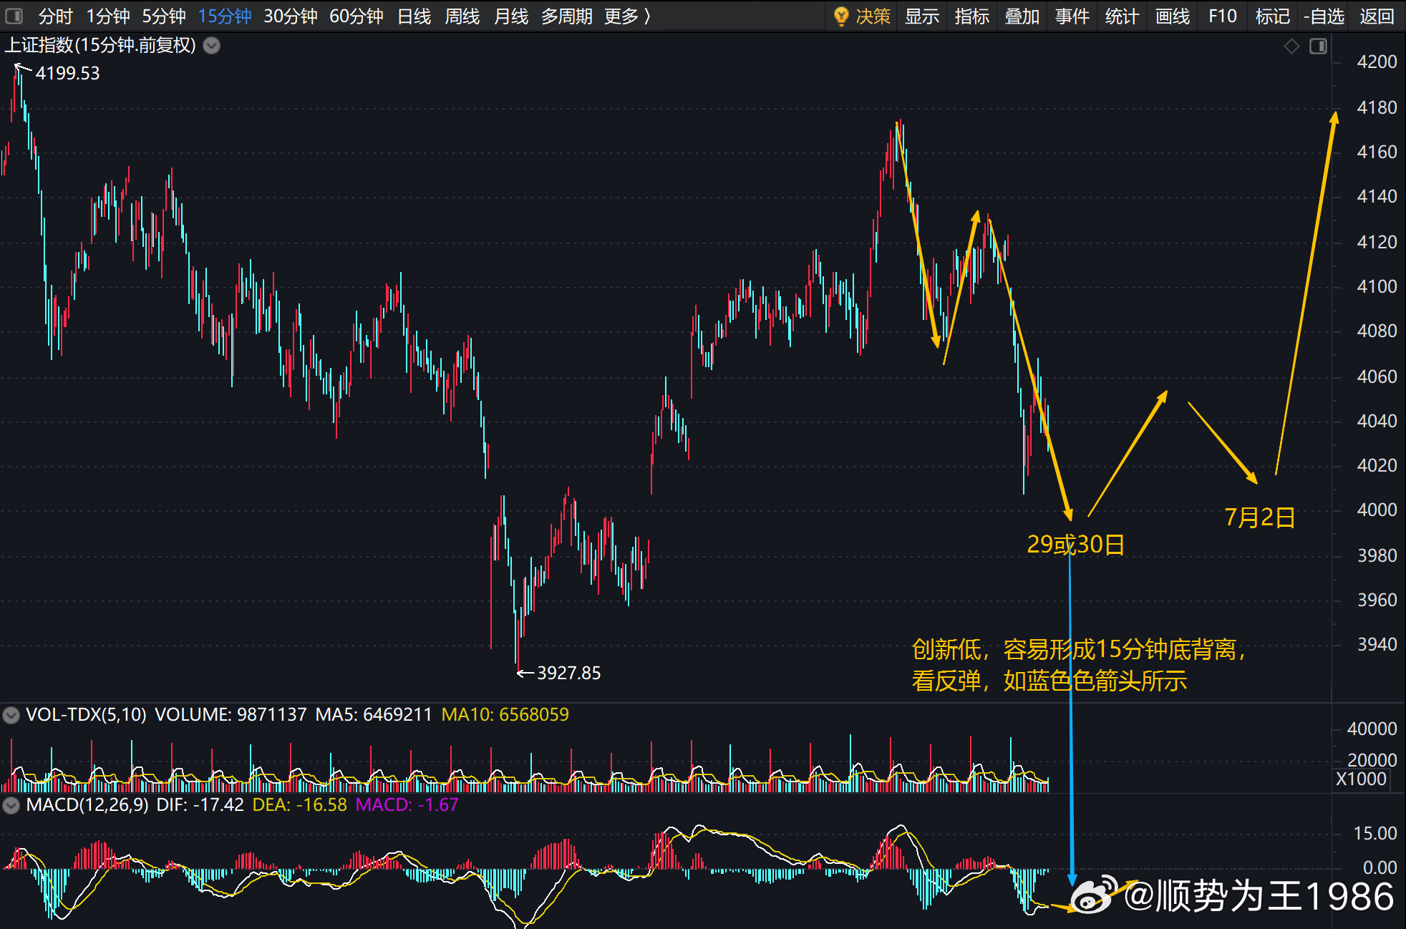Click the 决策 lightbulb icon
The image size is (1406, 929).
[x=841, y=16]
